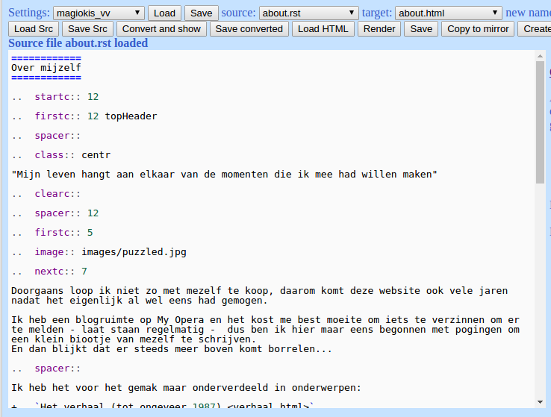Click Save converted button
Screen dimensions: 551x417
tap(249, 29)
